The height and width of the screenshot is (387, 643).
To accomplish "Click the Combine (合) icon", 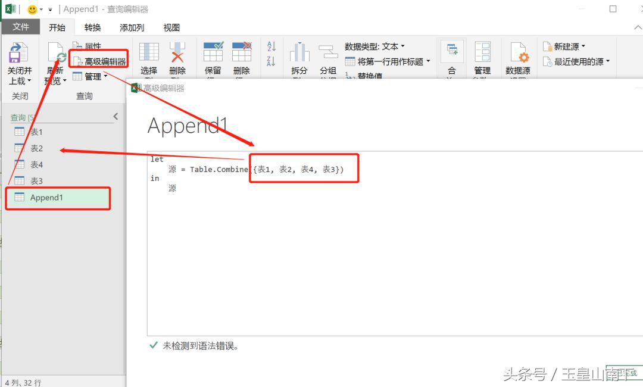I will pos(452,51).
